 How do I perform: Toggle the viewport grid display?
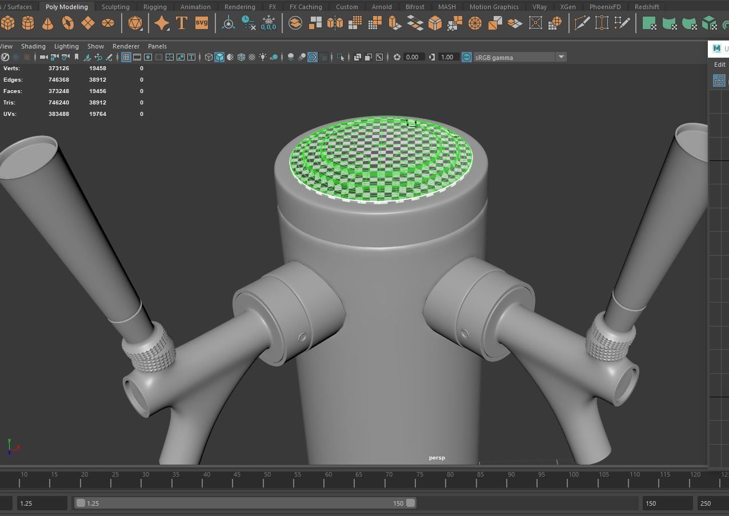pos(126,57)
